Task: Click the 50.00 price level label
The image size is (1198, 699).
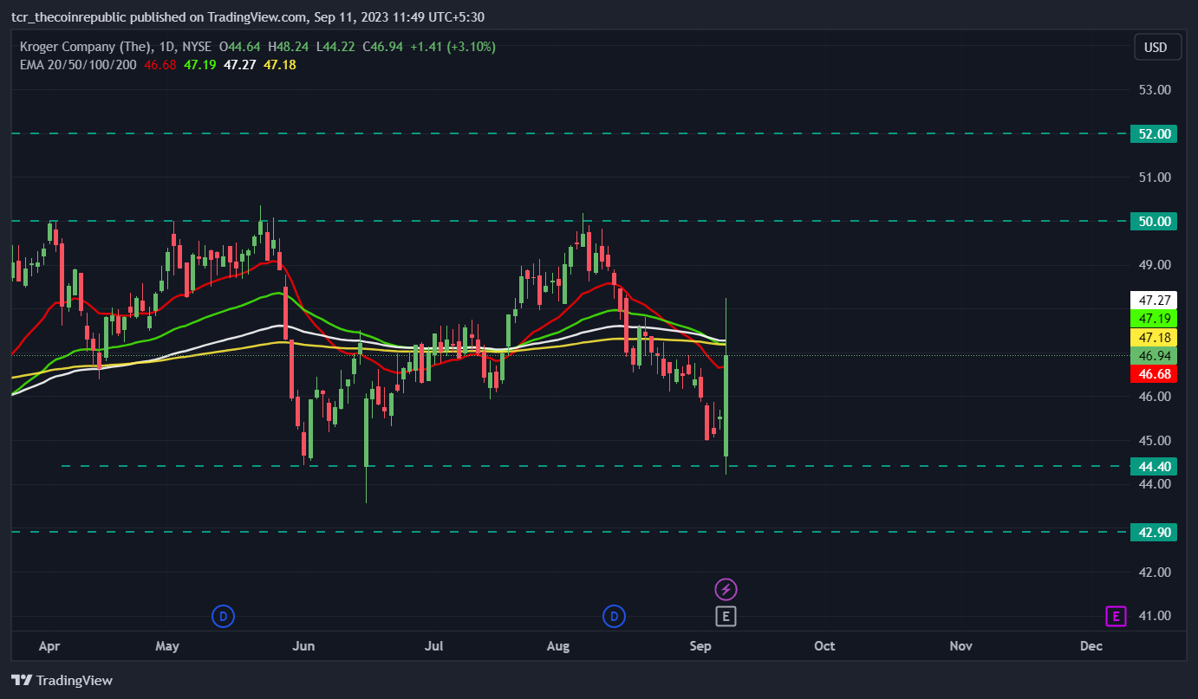Action: [x=1154, y=221]
